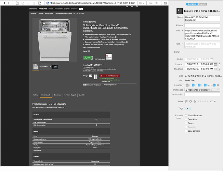The width and height of the screenshot is (223, 171).
Task: Click the Geolocation input field
Action: pos(202,94)
